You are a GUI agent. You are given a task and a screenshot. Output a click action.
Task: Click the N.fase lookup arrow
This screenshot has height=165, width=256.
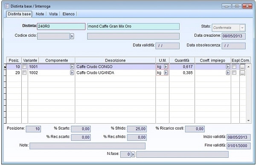click(133, 154)
